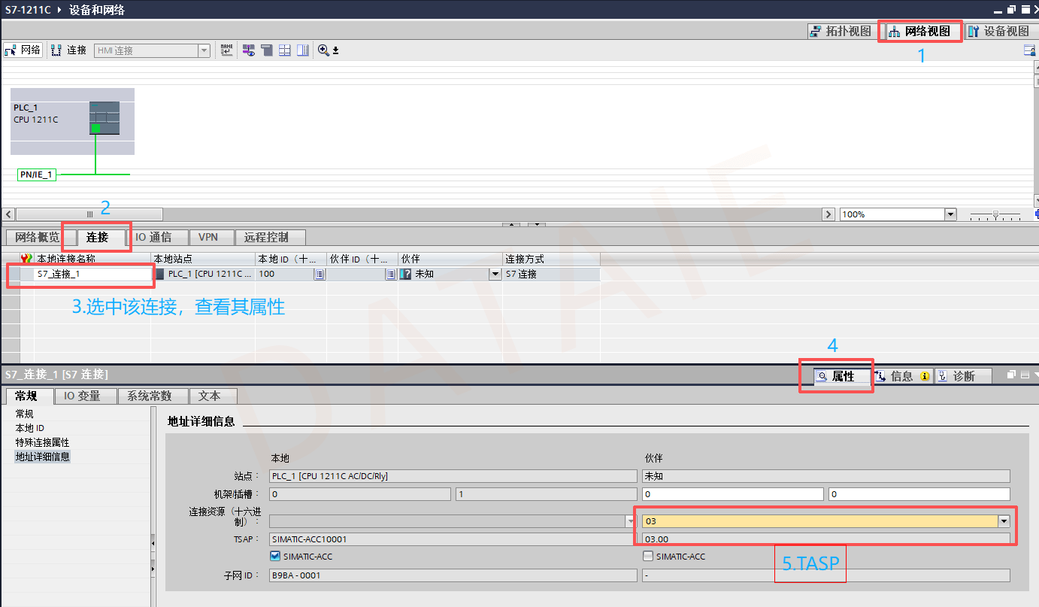The width and height of the screenshot is (1039, 607).
Task: Click the NAME assign device name icon
Action: [x=226, y=50]
